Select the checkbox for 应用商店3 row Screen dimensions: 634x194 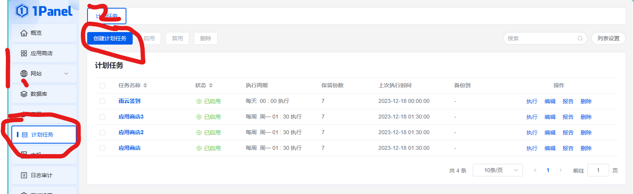click(x=102, y=117)
